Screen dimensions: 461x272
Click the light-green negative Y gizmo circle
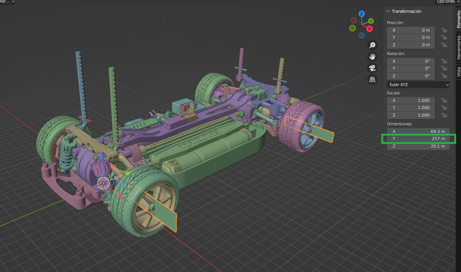(x=353, y=28)
